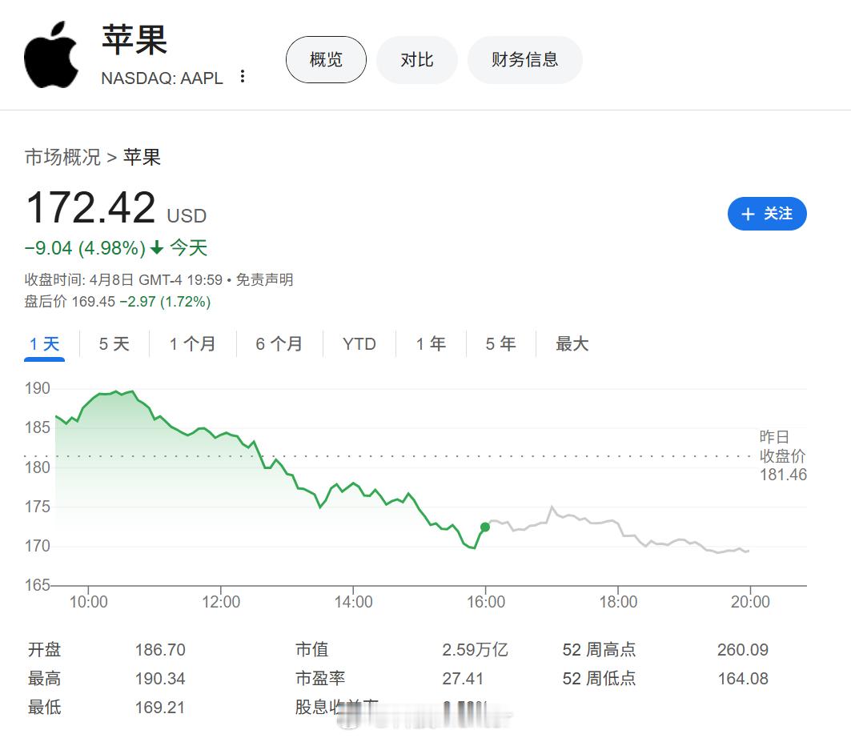Viewport: 851px width, 738px height.
Task: Select the 1 个月 chart range
Action: pos(192,344)
